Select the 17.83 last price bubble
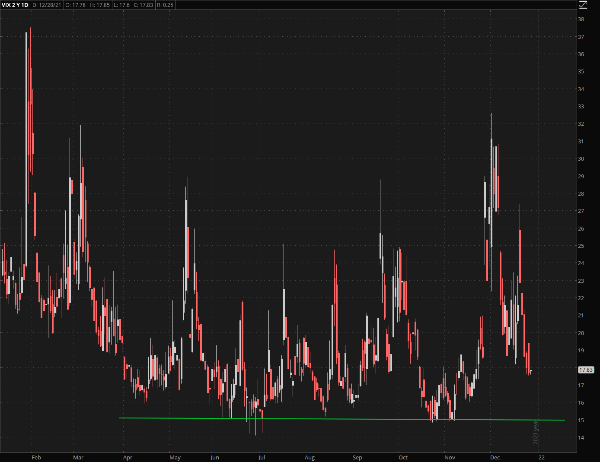The height and width of the screenshot is (462, 600). 586,370
